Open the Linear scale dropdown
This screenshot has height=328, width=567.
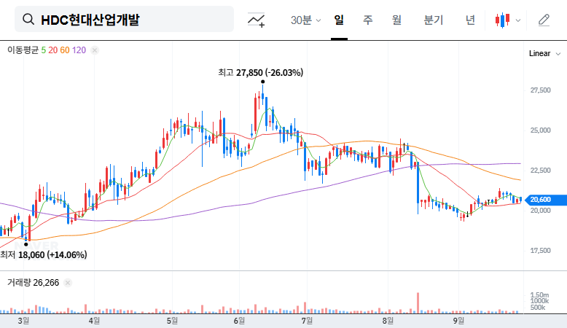tap(544, 53)
